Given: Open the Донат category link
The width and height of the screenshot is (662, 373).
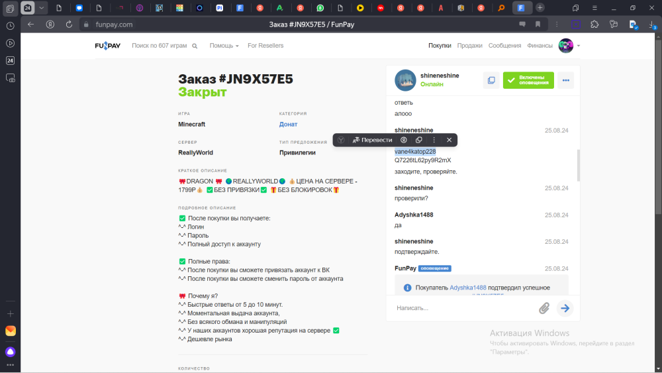Looking at the screenshot, I should point(288,124).
